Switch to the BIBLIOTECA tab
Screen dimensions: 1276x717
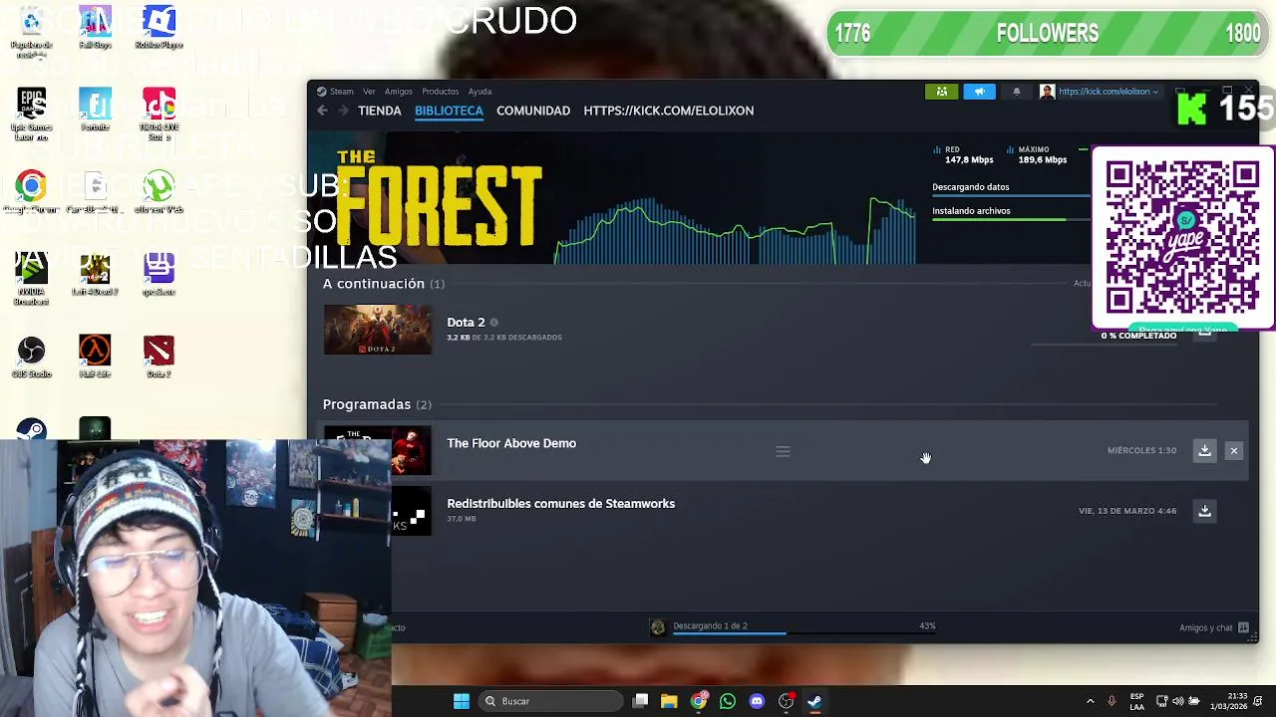pyautogui.click(x=449, y=111)
